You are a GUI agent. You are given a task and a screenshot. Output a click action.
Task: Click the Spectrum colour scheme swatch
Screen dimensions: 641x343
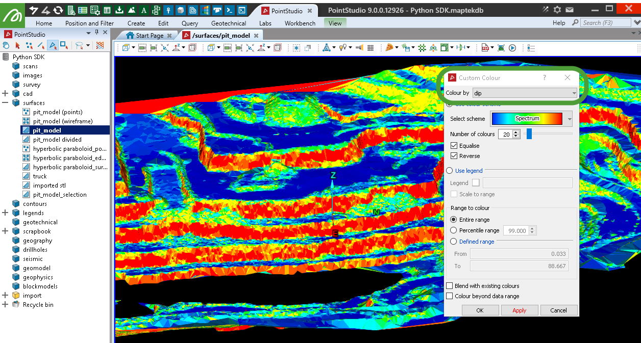[527, 119]
